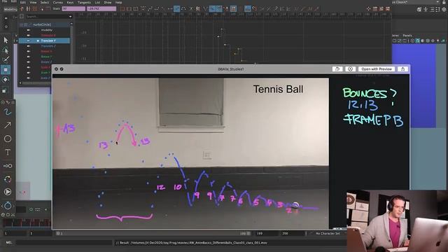This screenshot has height=252, width=448.
Task: Select the Maya Select tool arrow
Action: tap(6, 40)
